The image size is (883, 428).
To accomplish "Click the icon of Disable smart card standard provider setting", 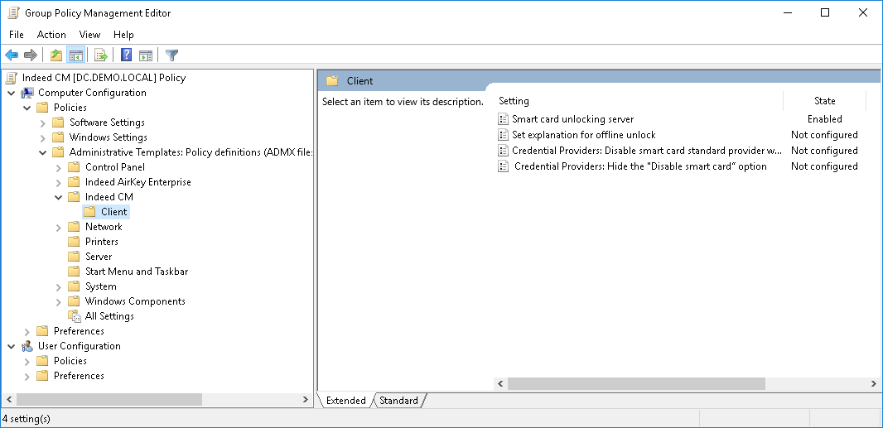I will point(503,151).
